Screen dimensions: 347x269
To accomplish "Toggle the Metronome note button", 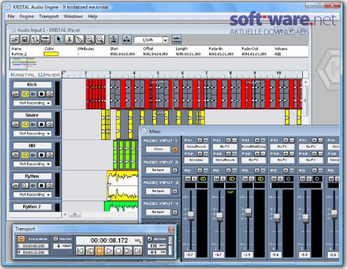I will 150,239.
